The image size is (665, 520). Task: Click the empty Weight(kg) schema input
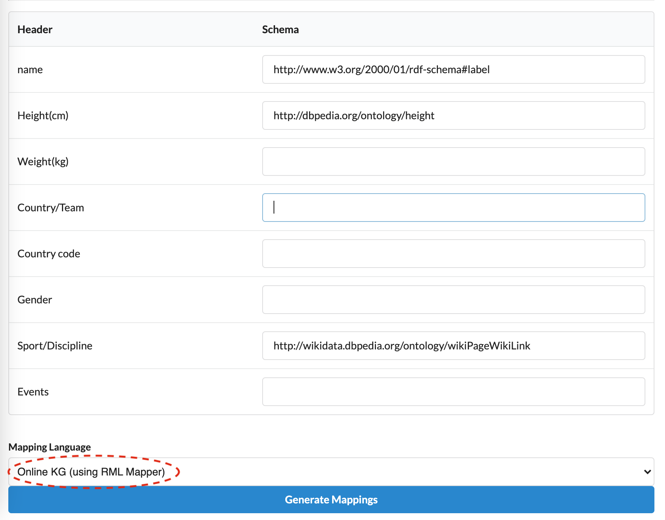[453, 162]
